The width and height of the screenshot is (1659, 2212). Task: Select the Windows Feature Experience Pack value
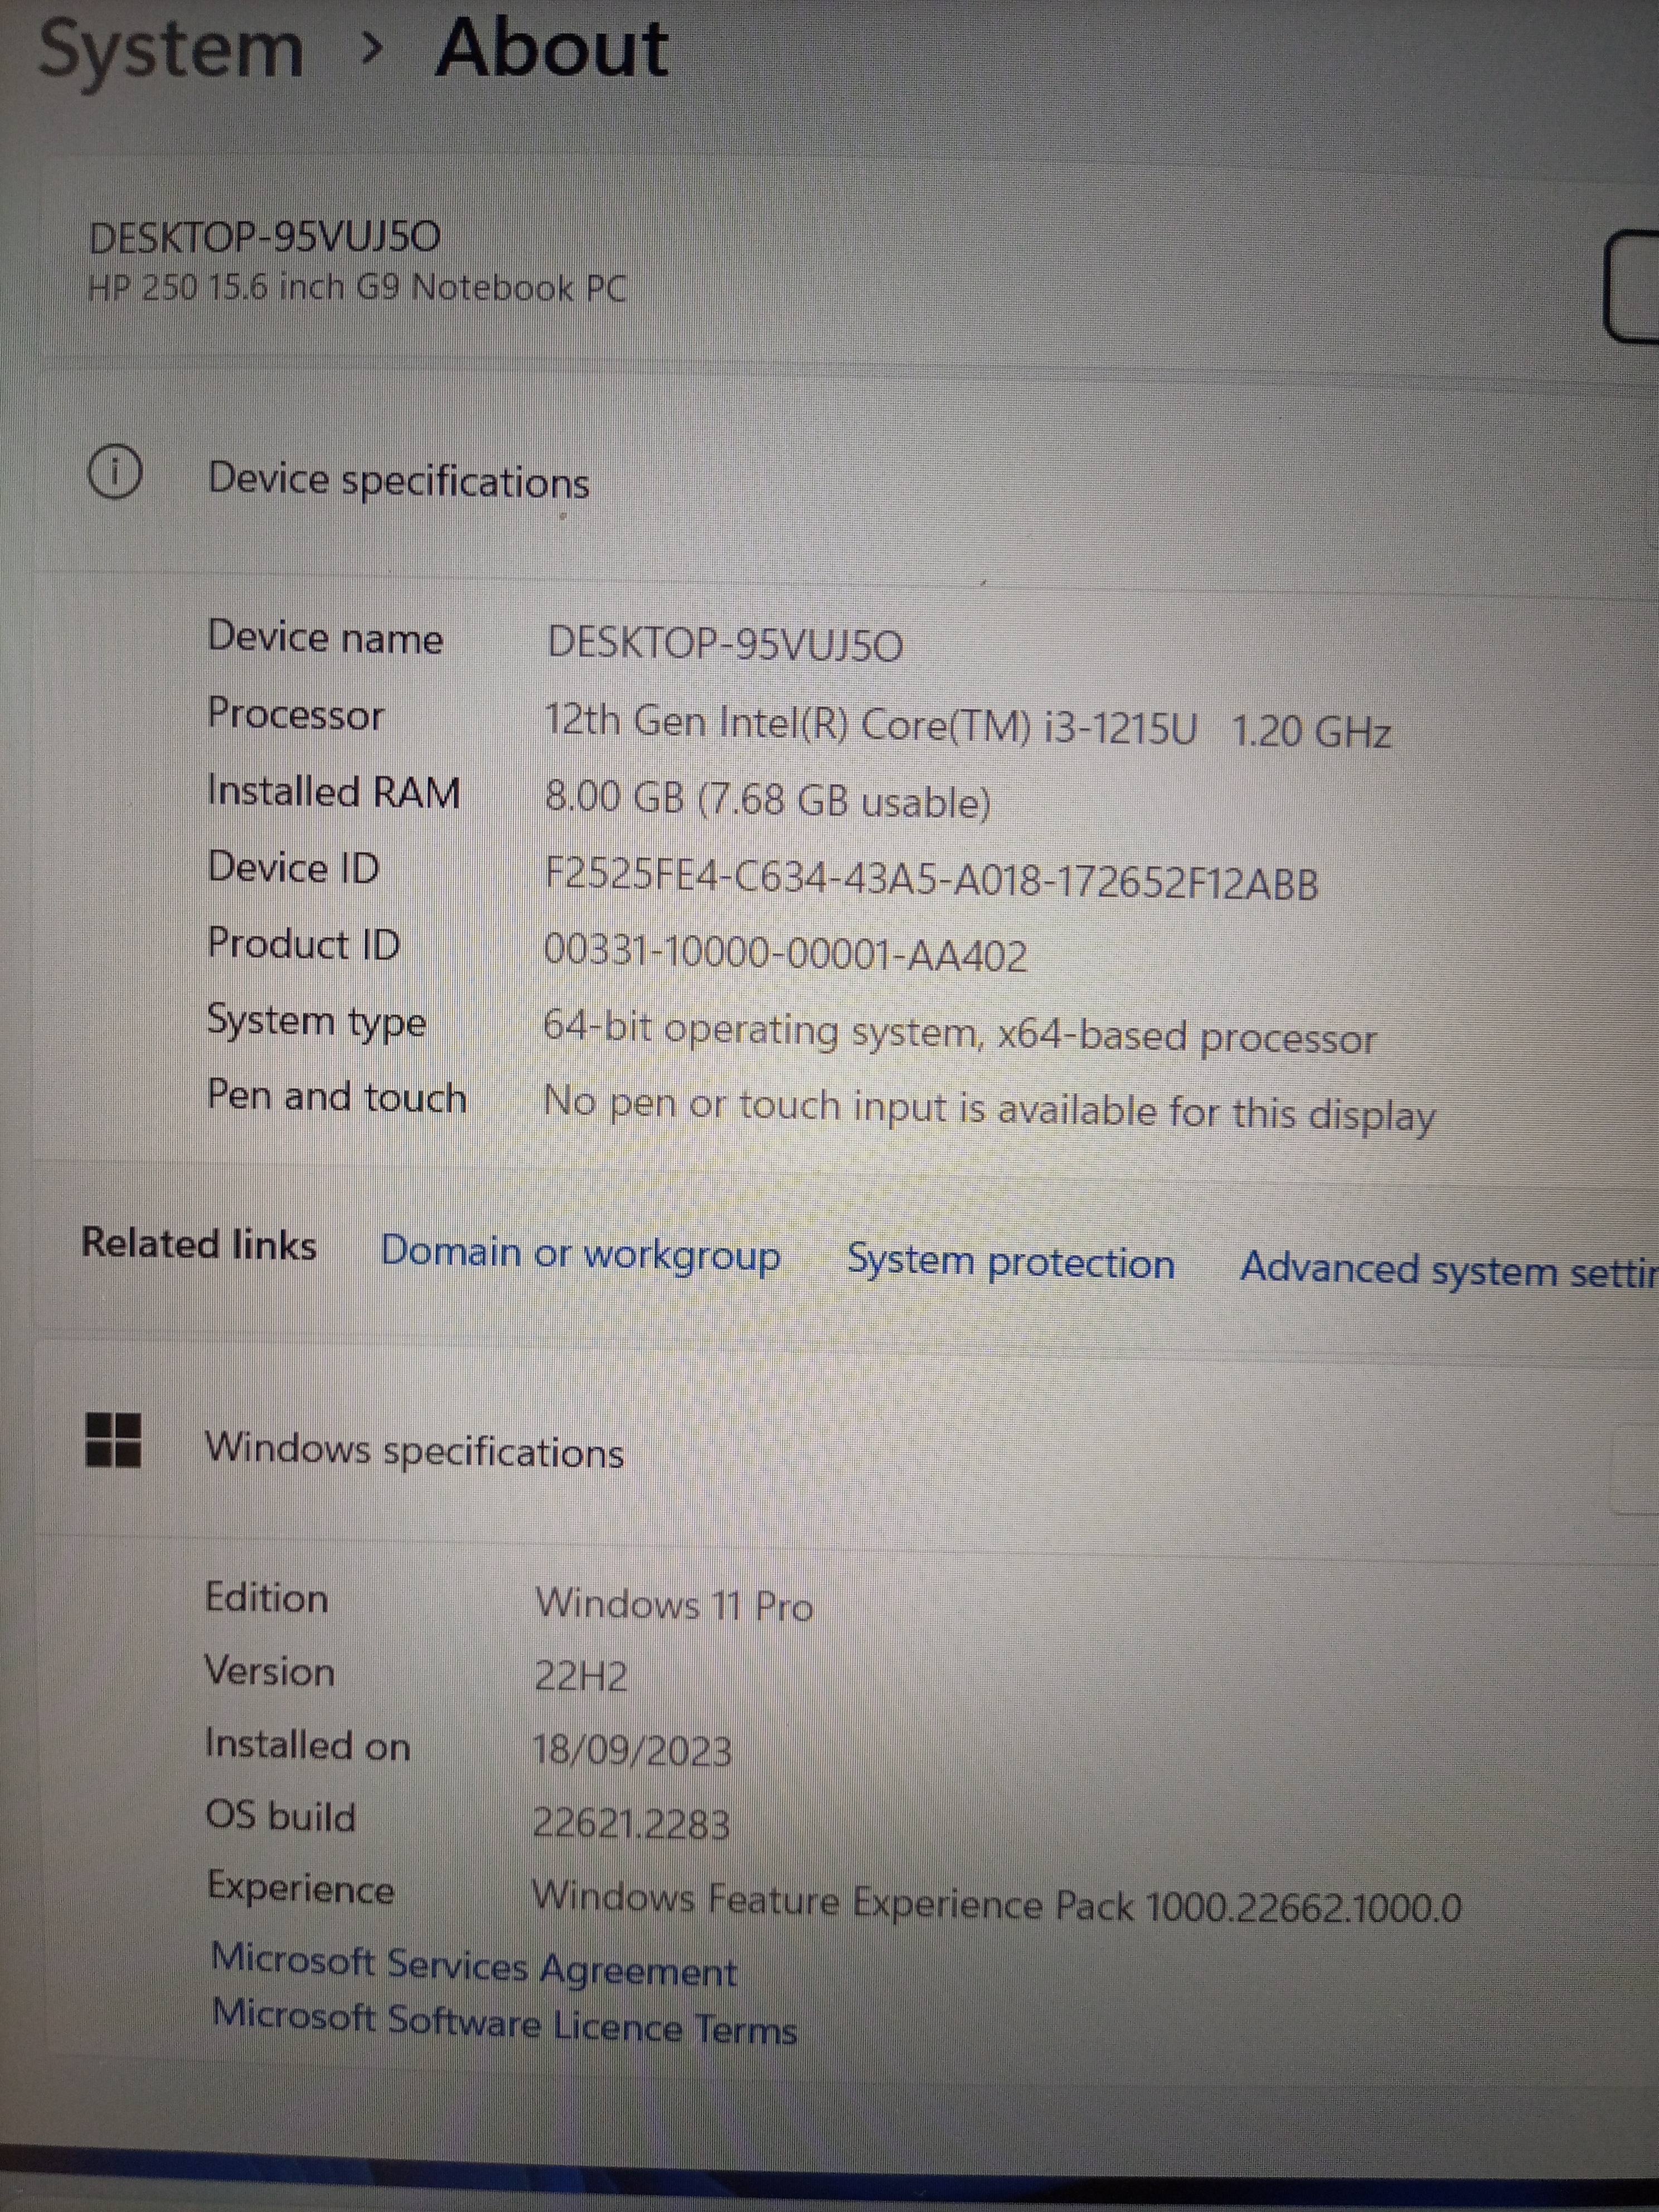[996, 1901]
